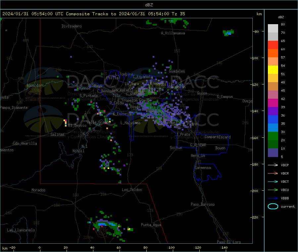Click the 2200m contour label
The image size is (298, 252).
(88, 237)
